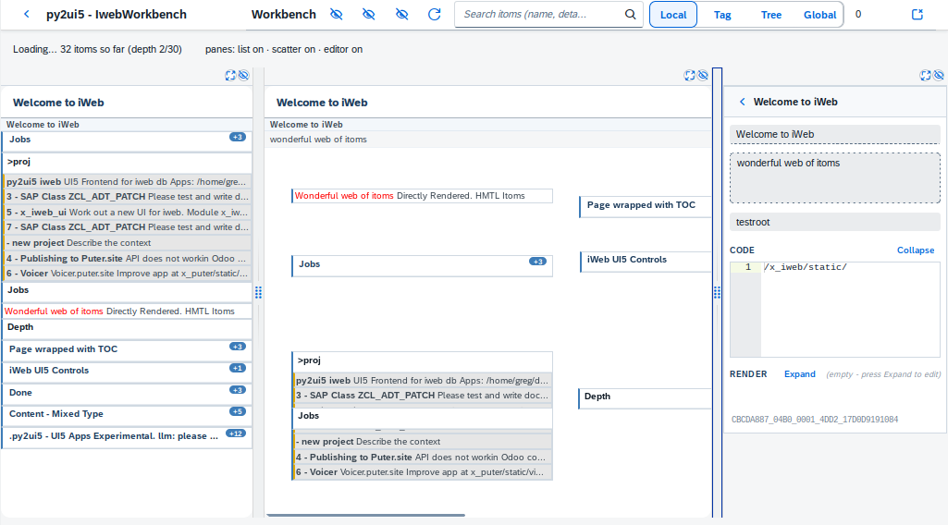
Task: Expand +3 badge on Page wrapped with TOC
Action: point(238,347)
